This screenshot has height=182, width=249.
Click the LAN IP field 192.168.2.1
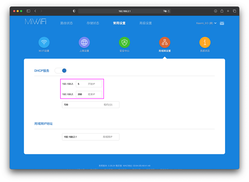[91, 137]
